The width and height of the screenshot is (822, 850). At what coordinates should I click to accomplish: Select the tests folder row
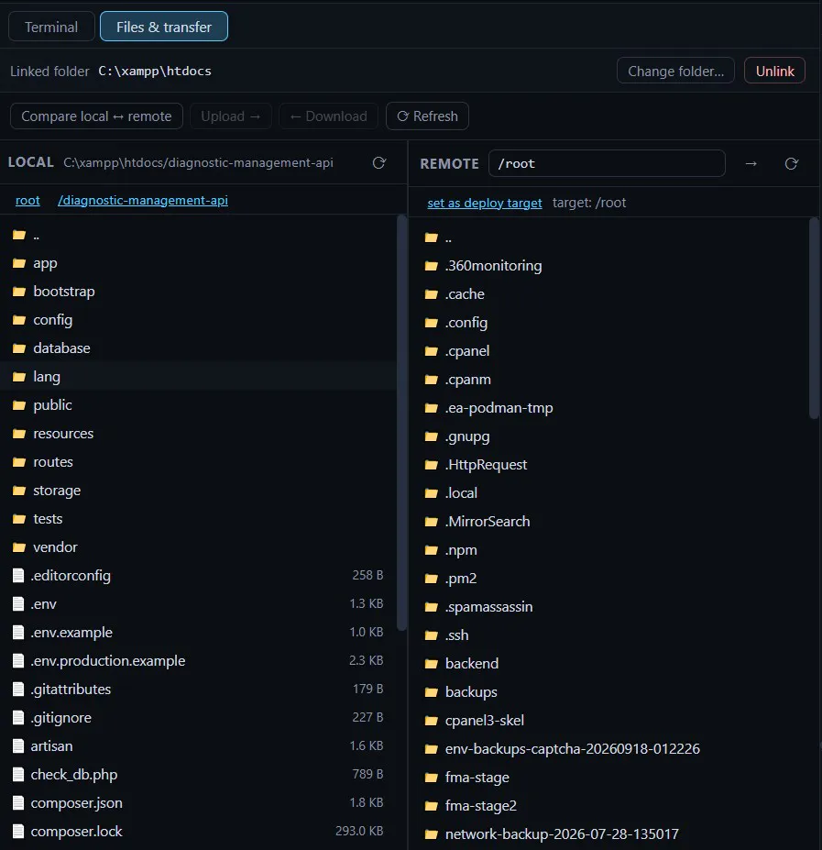point(198,519)
